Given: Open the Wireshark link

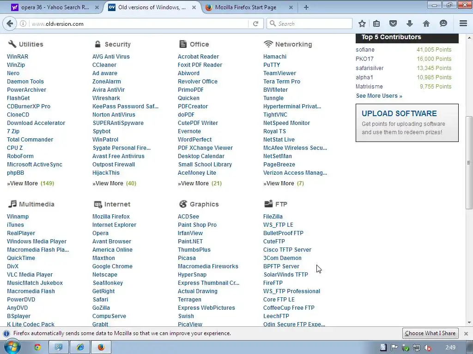Looking at the screenshot, I should click(x=106, y=98).
